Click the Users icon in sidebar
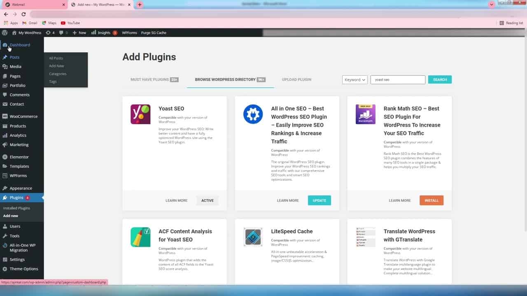 tap(5, 227)
